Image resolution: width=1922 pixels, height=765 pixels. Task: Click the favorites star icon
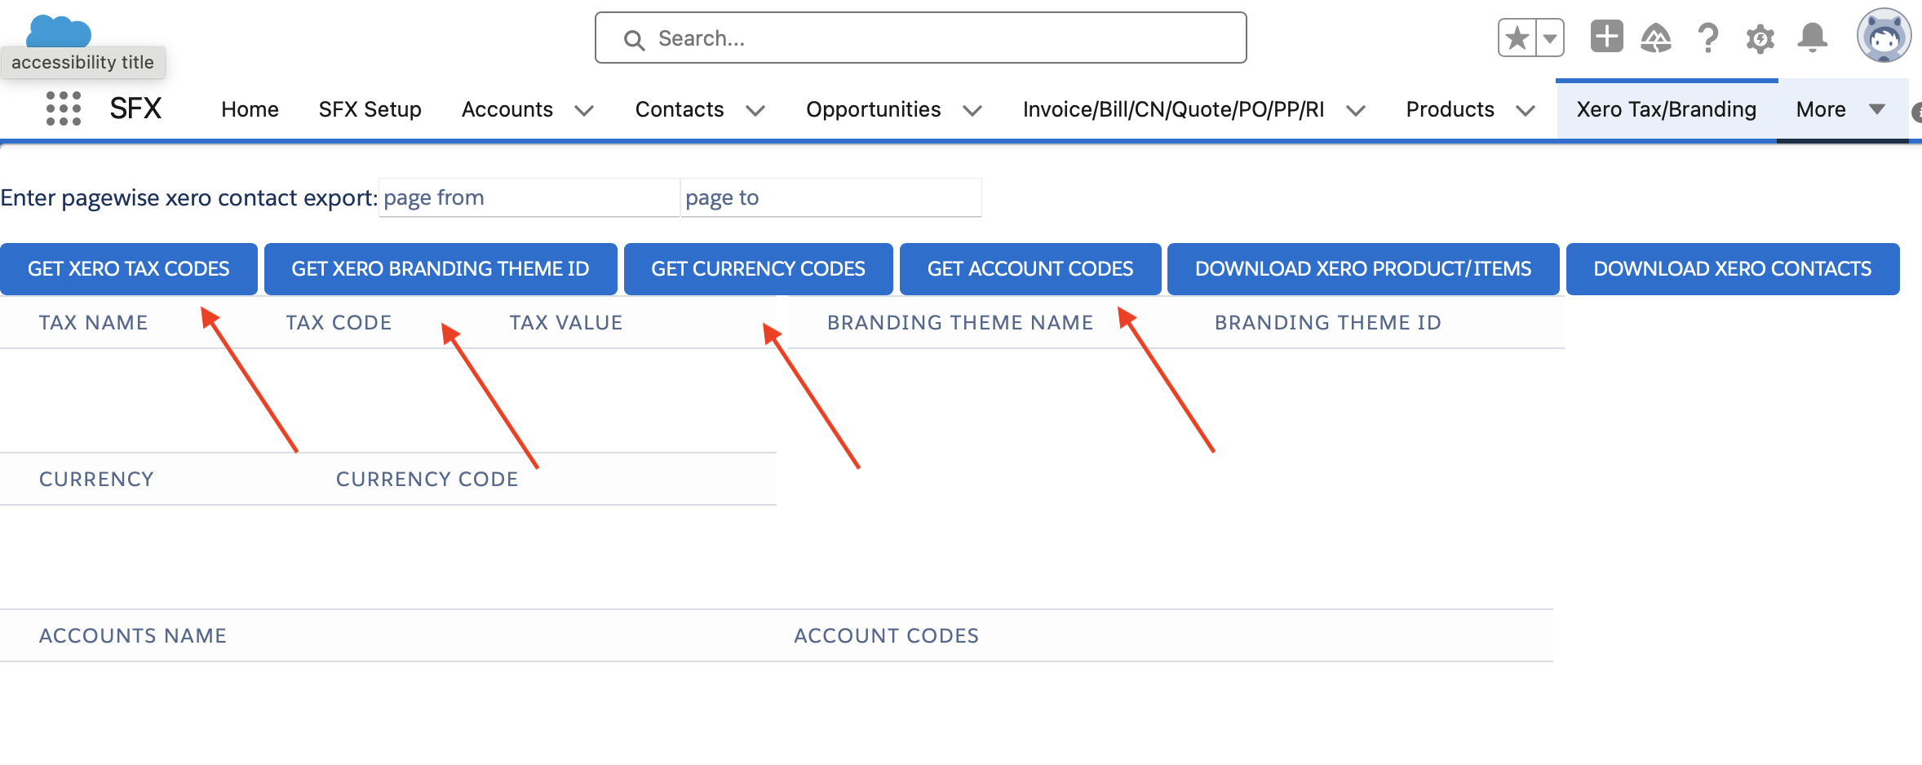click(1517, 38)
